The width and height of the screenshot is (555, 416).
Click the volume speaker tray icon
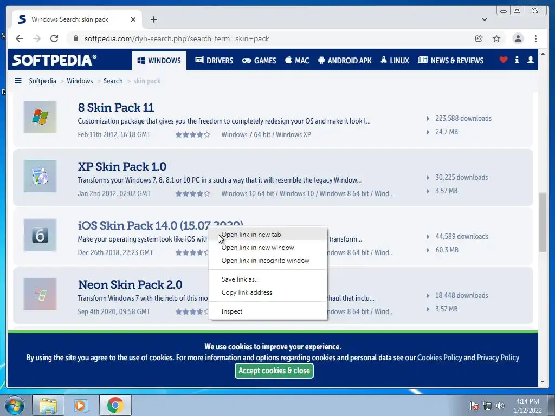tap(500, 406)
